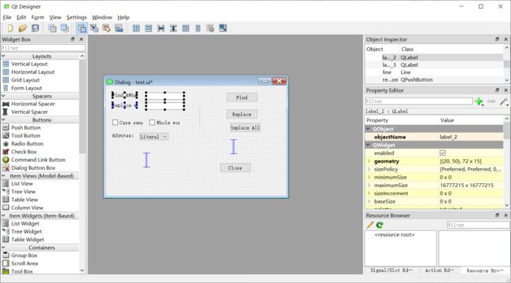This screenshot has width=511, height=283.
Task: Select the Edit Tab Order mode icon
Action: (119, 28)
